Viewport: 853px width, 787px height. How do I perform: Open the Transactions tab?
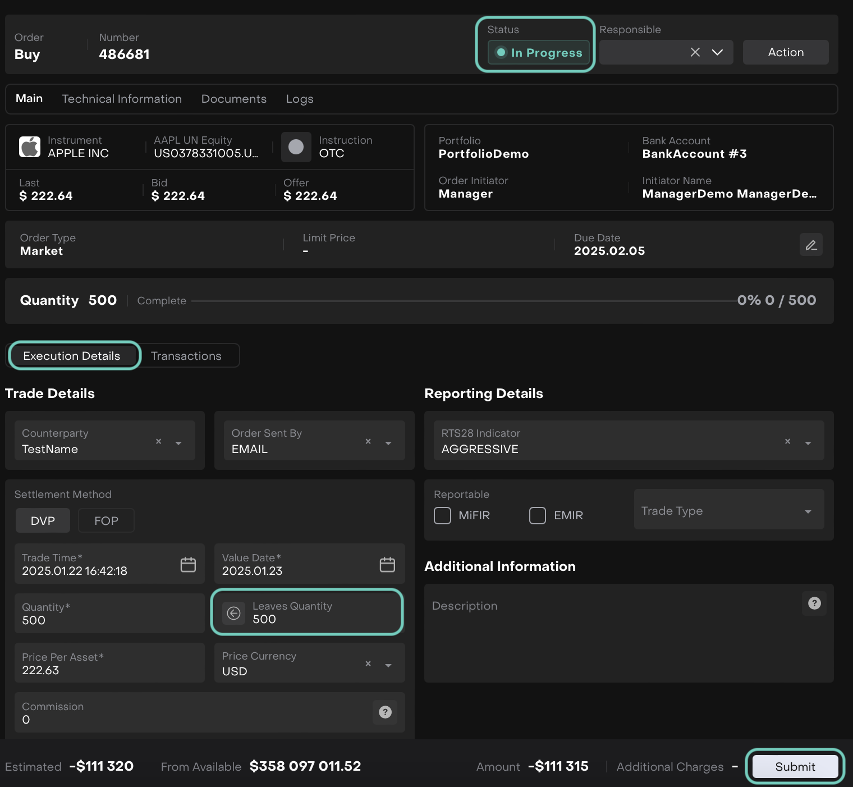[x=186, y=356]
